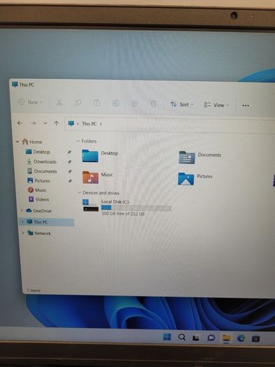Go forward with the right arrow
The height and width of the screenshot is (367, 275).
coord(34,123)
